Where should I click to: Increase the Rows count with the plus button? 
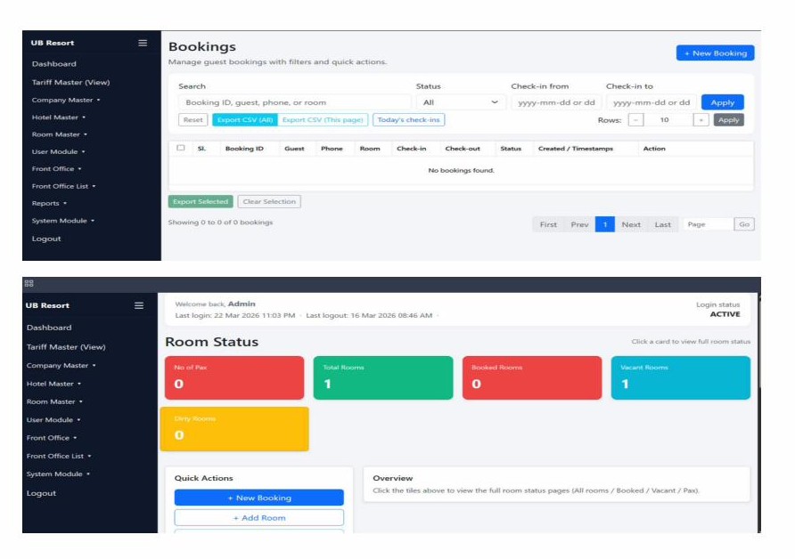tap(701, 120)
